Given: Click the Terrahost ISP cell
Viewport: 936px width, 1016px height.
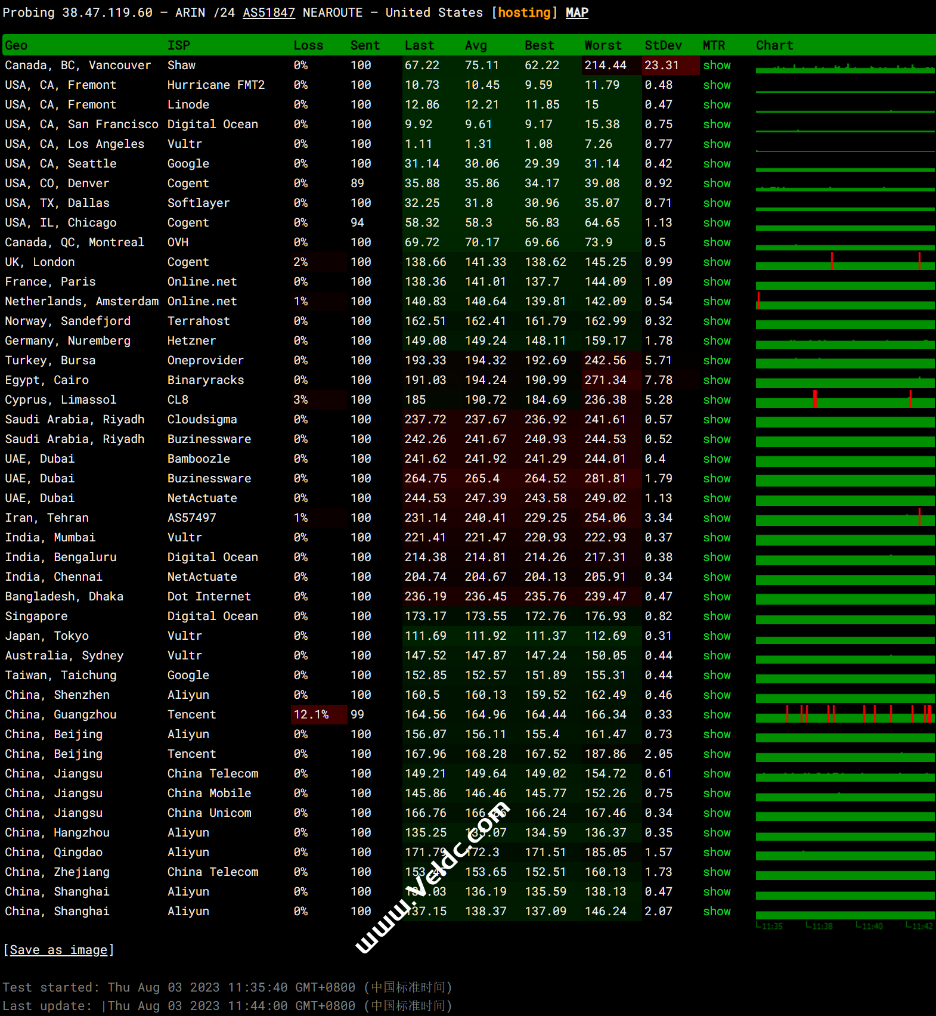Looking at the screenshot, I should [198, 321].
